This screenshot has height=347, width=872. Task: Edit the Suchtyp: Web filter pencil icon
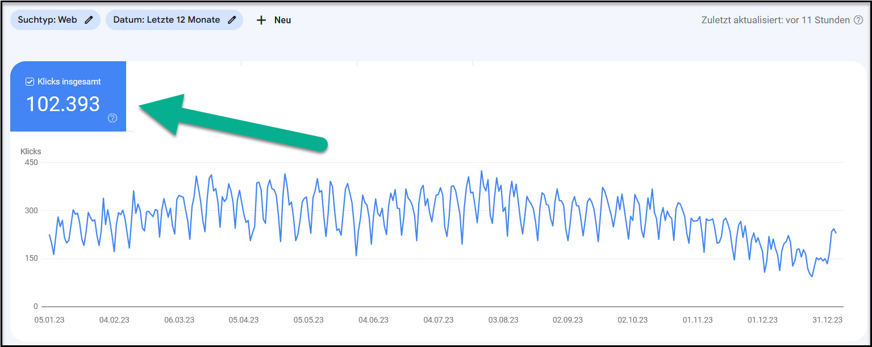pos(89,20)
